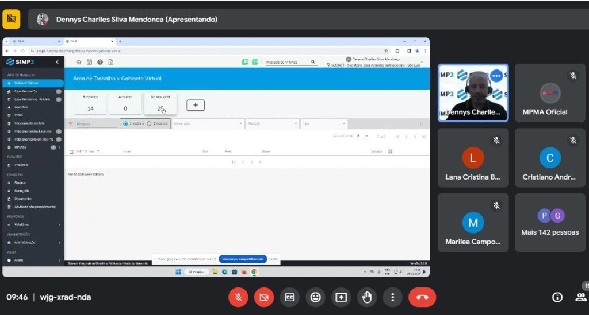Click the print icon in the table header
The width and height of the screenshot is (589, 315).
coord(390,151)
